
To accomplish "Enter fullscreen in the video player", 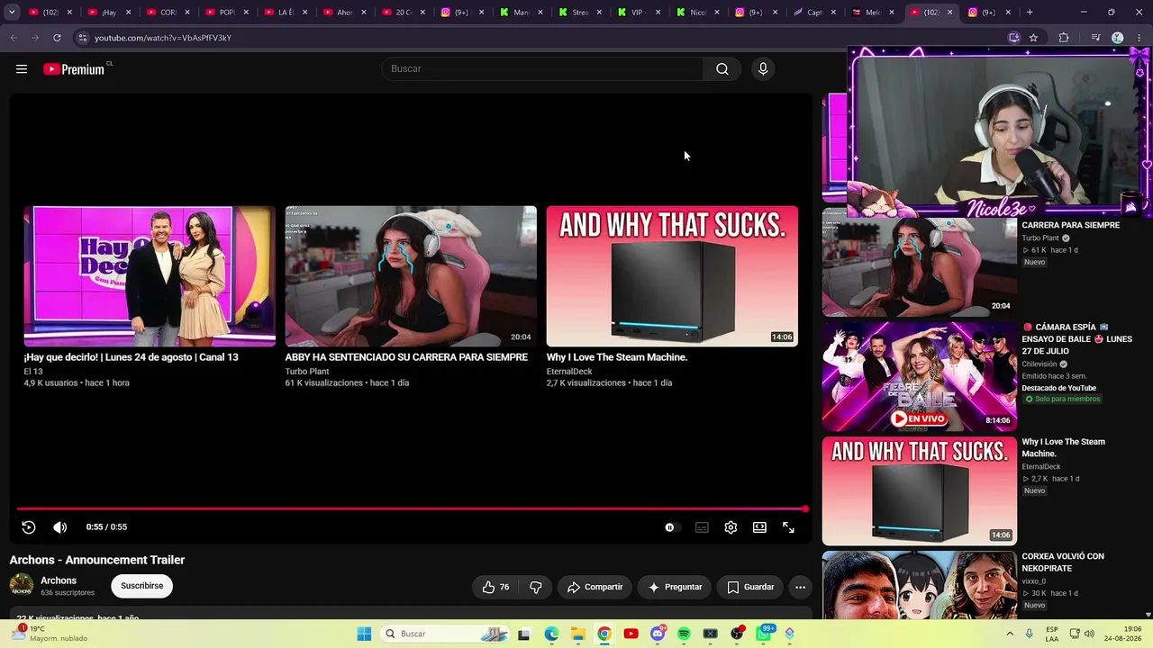I will [788, 527].
